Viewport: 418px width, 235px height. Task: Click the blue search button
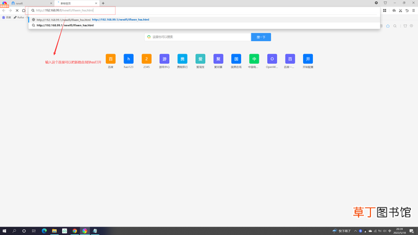pos(261,37)
